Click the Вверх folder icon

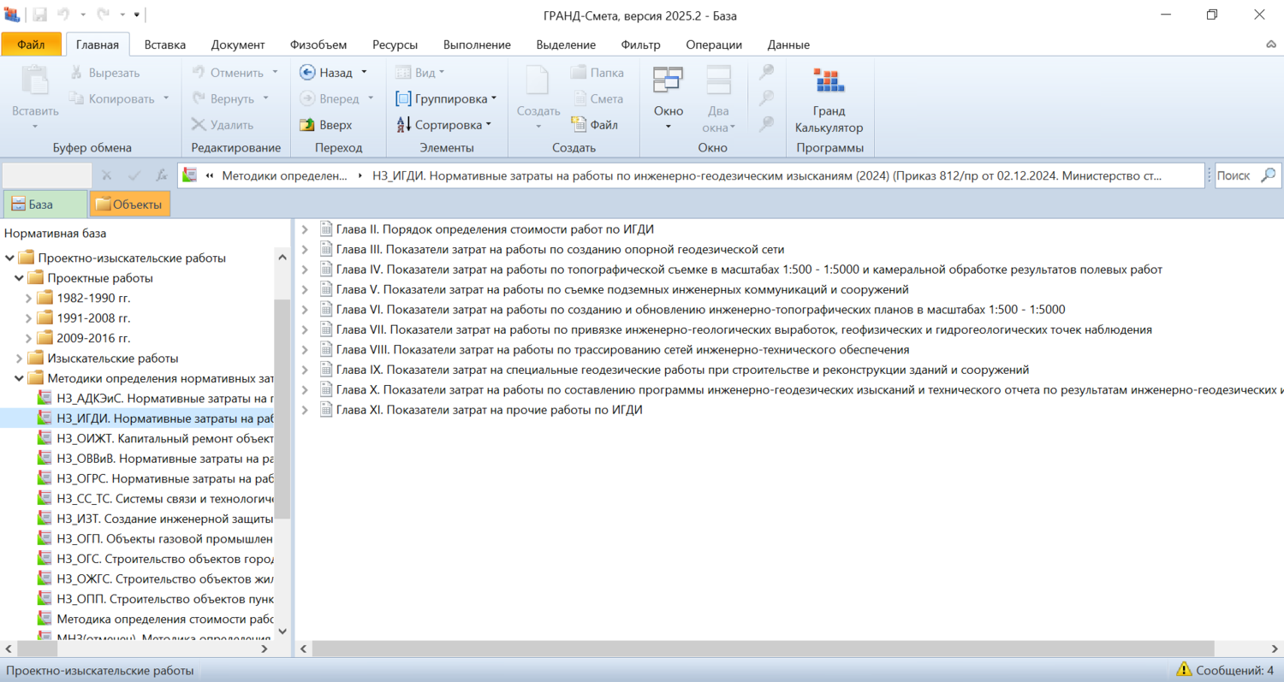point(308,125)
